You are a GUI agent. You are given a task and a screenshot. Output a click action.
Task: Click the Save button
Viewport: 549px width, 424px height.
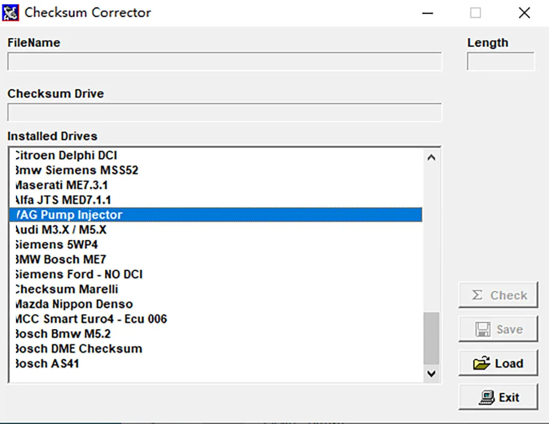pos(498,329)
